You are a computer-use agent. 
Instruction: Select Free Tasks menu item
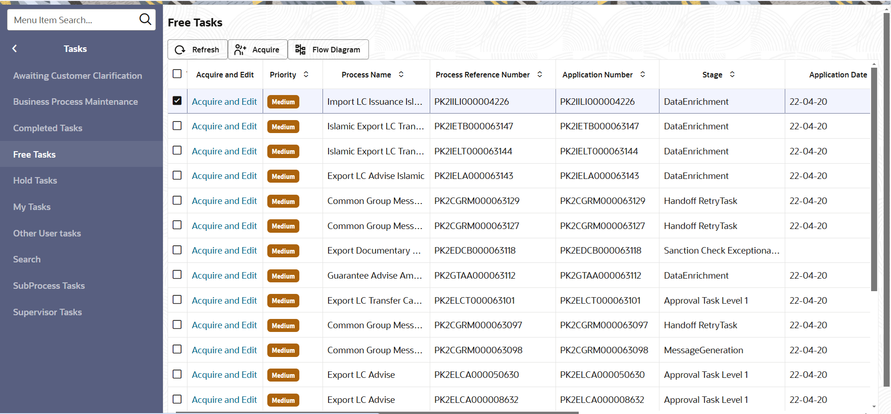[81, 154]
